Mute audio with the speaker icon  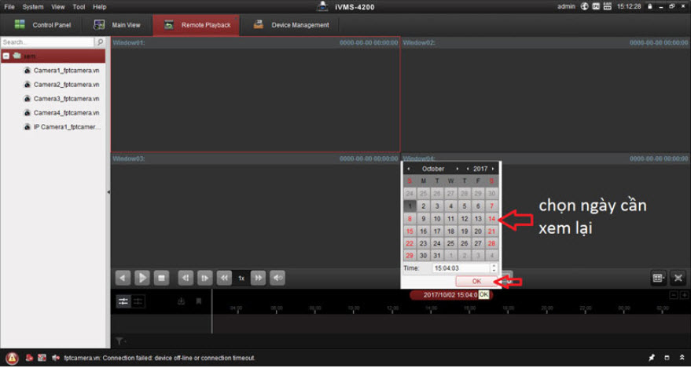278,278
